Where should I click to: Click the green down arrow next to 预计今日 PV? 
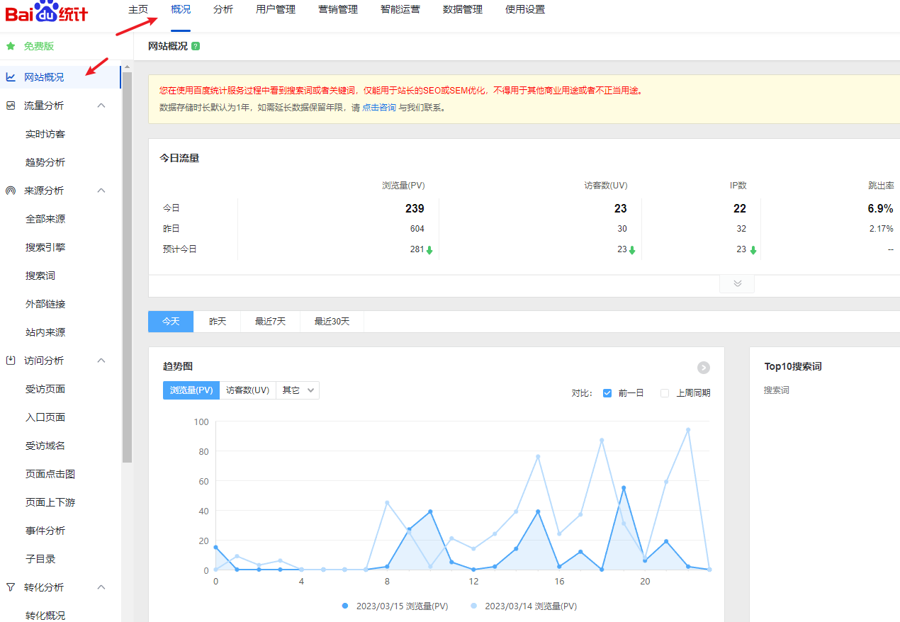[428, 250]
